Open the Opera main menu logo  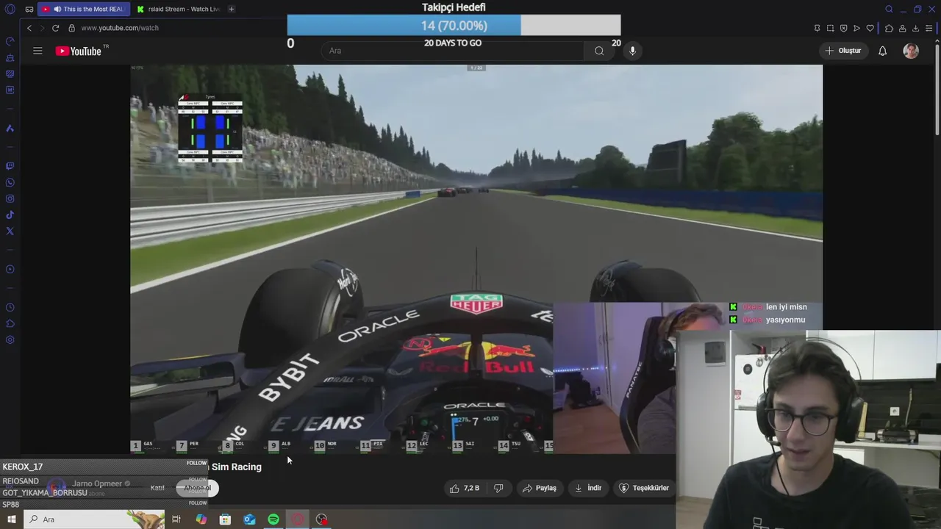(10, 10)
